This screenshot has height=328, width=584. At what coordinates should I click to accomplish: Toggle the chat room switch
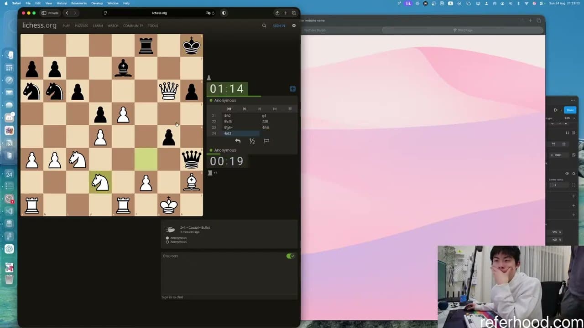coord(290,256)
